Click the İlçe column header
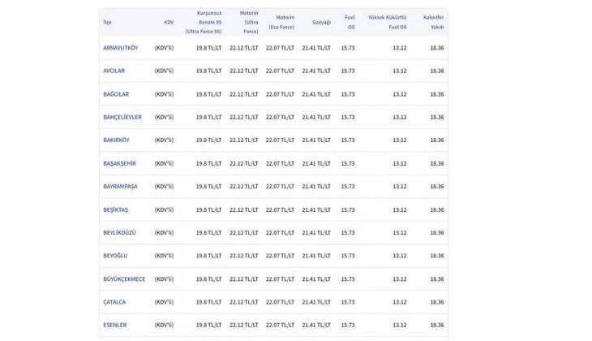The height and width of the screenshot is (341, 592). [107, 22]
